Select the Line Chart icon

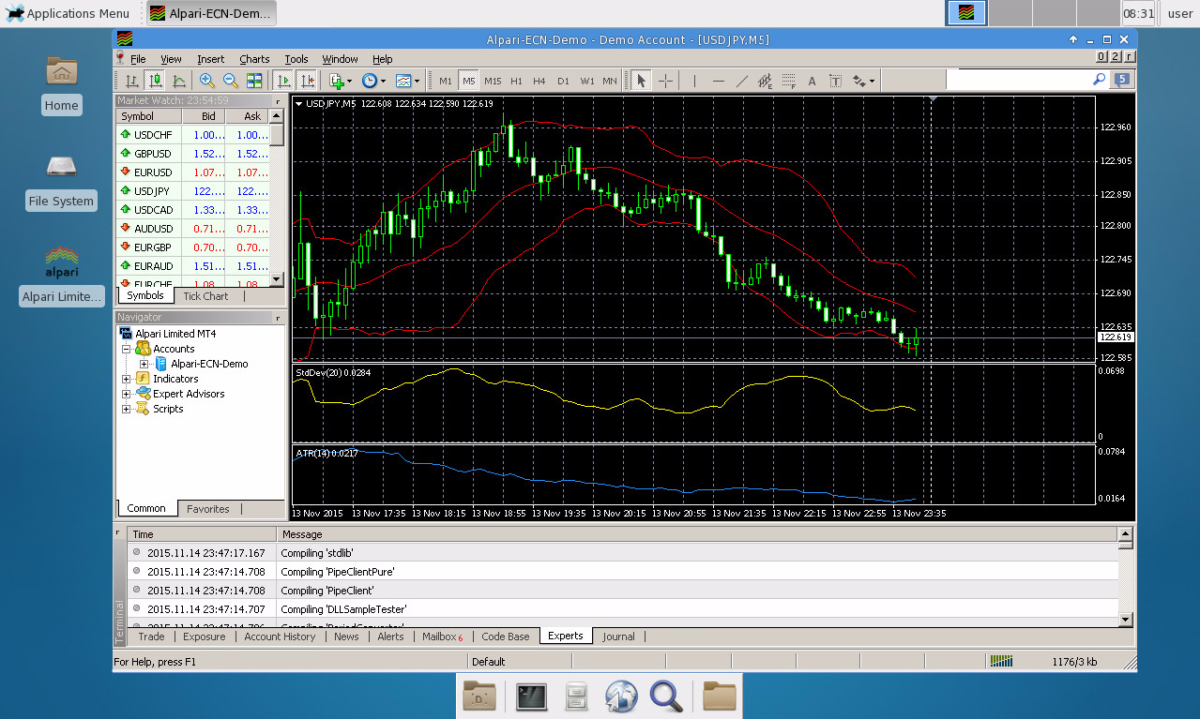[x=178, y=81]
